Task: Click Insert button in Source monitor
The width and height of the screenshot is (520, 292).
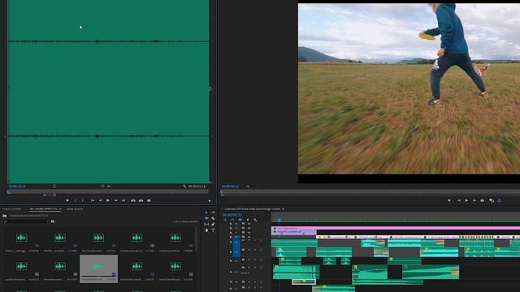Action: point(133,200)
